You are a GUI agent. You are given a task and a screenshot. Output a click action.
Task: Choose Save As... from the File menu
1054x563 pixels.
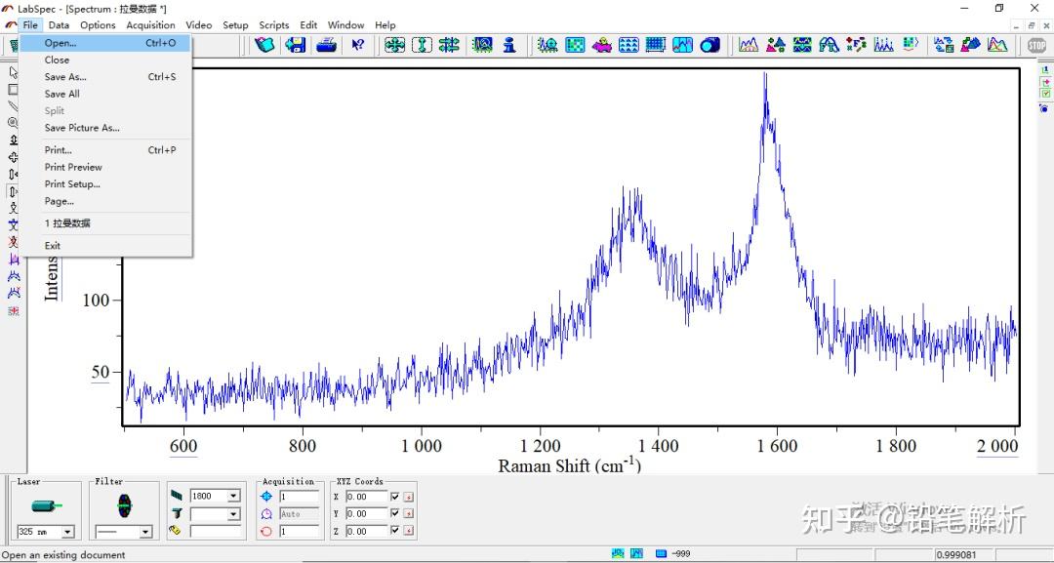[65, 77]
